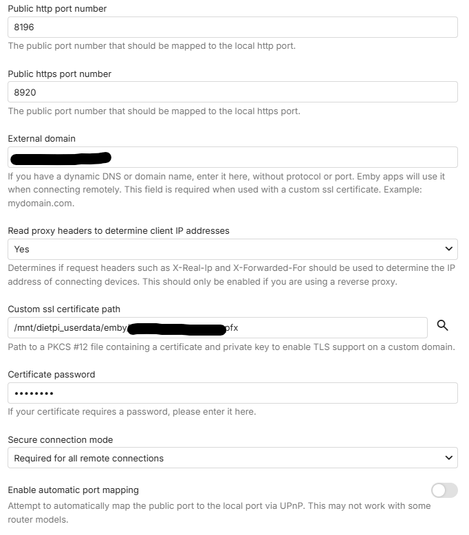Click the 'External domain' label text
Viewport: 469px width, 535px height.
(41, 138)
